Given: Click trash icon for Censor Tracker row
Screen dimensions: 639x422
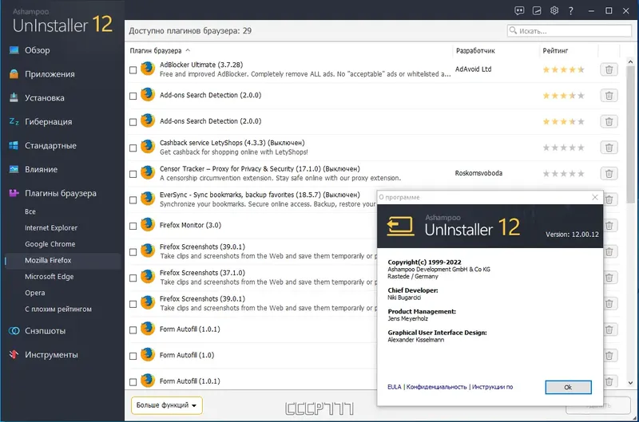Looking at the screenshot, I should pyautogui.click(x=609, y=174).
